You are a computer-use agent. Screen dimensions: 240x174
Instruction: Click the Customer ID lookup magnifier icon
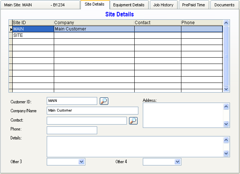point(104,101)
